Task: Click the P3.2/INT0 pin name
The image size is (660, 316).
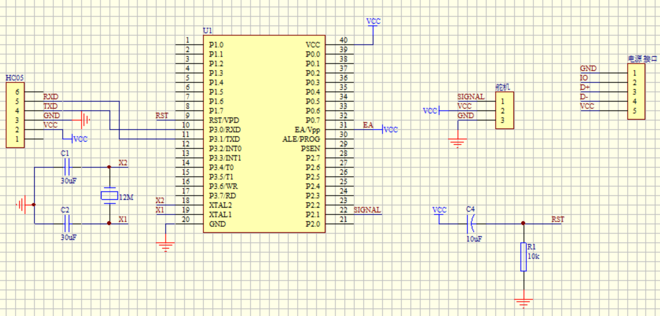Action: tap(225, 148)
